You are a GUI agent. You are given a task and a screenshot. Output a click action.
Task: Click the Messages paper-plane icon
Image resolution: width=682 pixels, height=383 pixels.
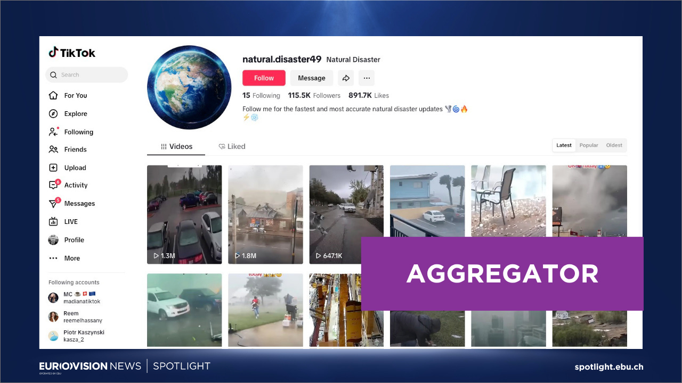pyautogui.click(x=54, y=203)
